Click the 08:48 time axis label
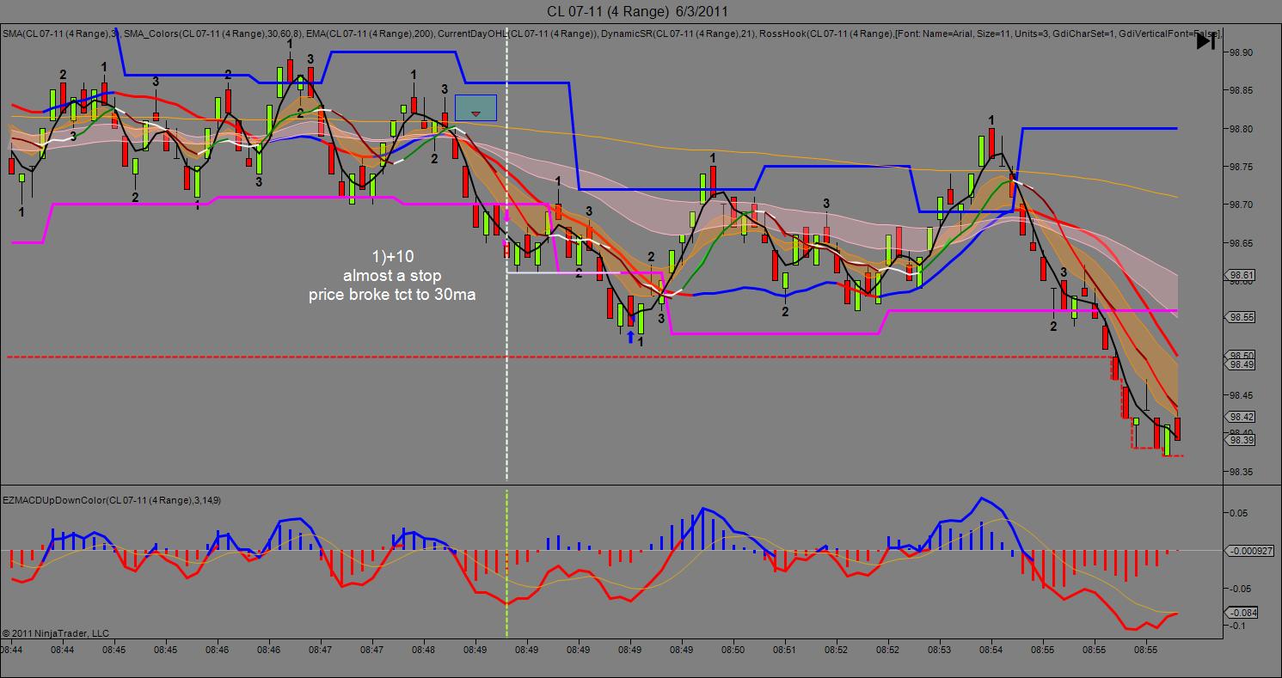Viewport: 1282px width, 678px height. (424, 651)
